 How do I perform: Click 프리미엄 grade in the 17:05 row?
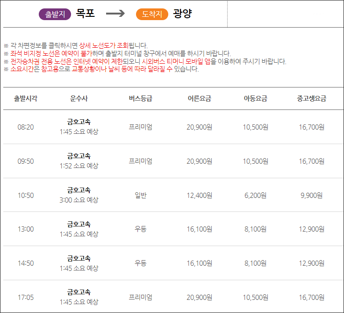[140, 298]
